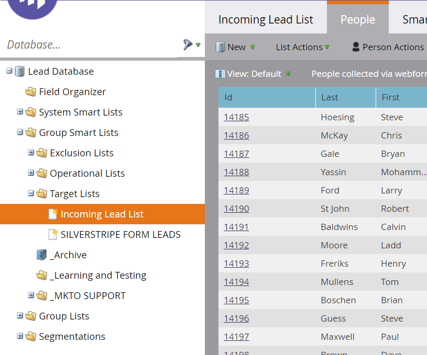This screenshot has width=427, height=355.
Task: Click the Person Actions person icon
Action: tap(356, 47)
